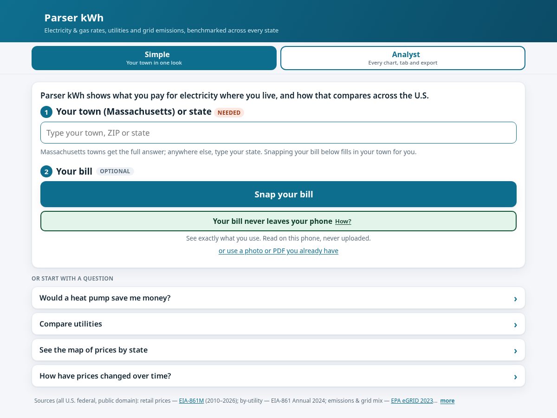The image size is (557, 418).
Task: Click the town, ZIP or state input field
Action: [278, 133]
